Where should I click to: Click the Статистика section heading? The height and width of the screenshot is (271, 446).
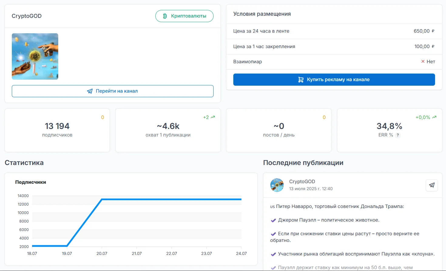point(24,163)
